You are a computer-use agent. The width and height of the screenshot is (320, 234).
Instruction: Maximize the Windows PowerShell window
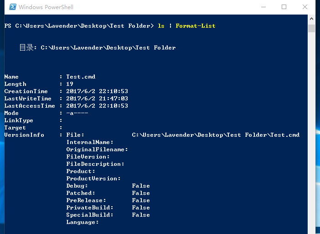coord(284,7)
